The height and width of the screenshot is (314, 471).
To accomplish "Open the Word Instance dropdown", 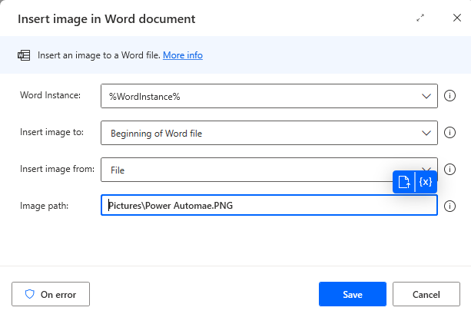I will click(269, 97).
